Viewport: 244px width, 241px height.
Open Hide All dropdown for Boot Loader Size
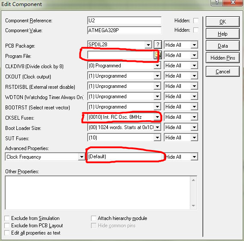[x=194, y=127]
